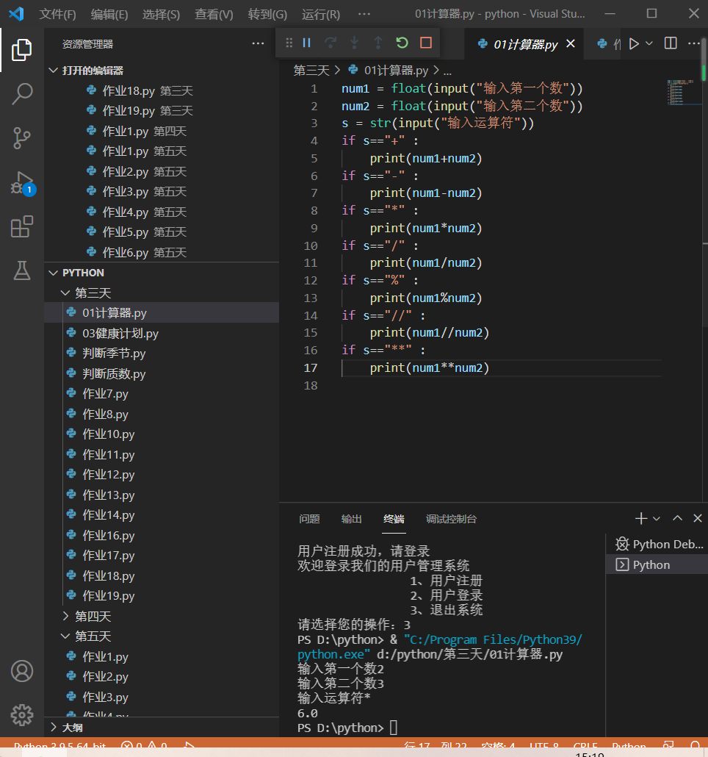Click debug Step Into button
Viewport: 708px width, 757px height.
pos(355,43)
